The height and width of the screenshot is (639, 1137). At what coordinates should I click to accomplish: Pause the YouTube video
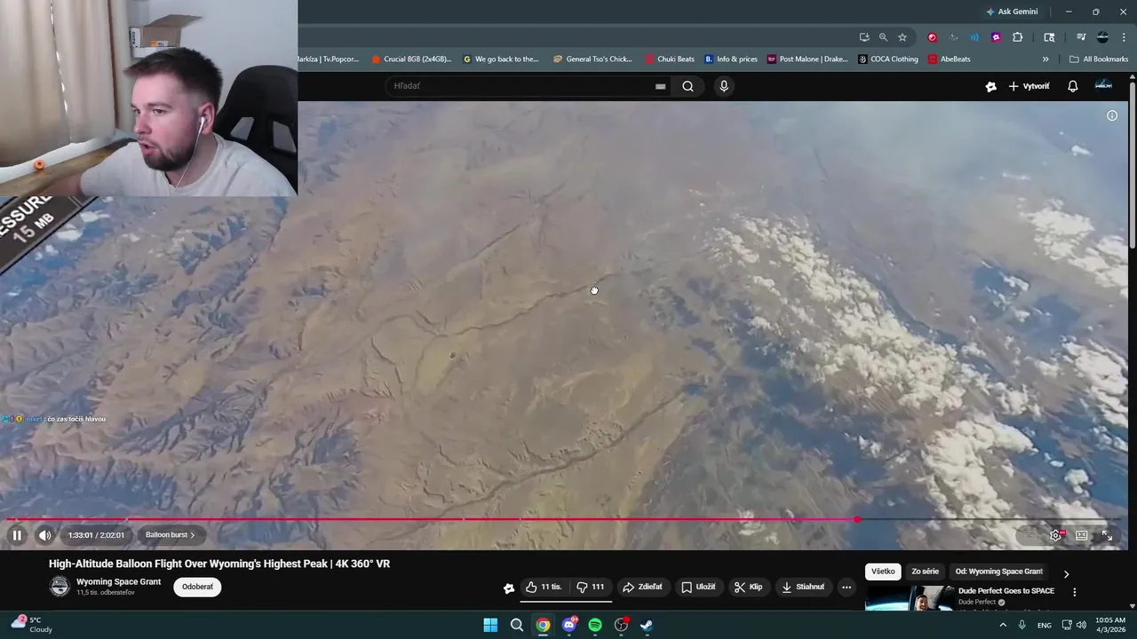[17, 535]
